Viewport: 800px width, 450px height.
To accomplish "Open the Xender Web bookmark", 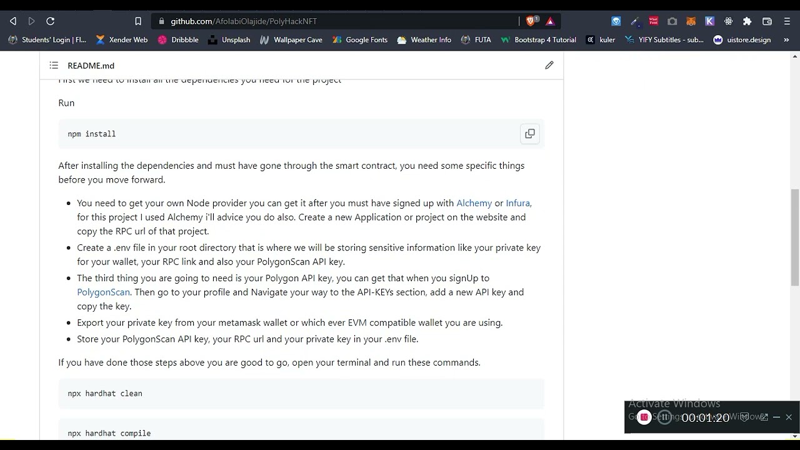I will [122, 39].
